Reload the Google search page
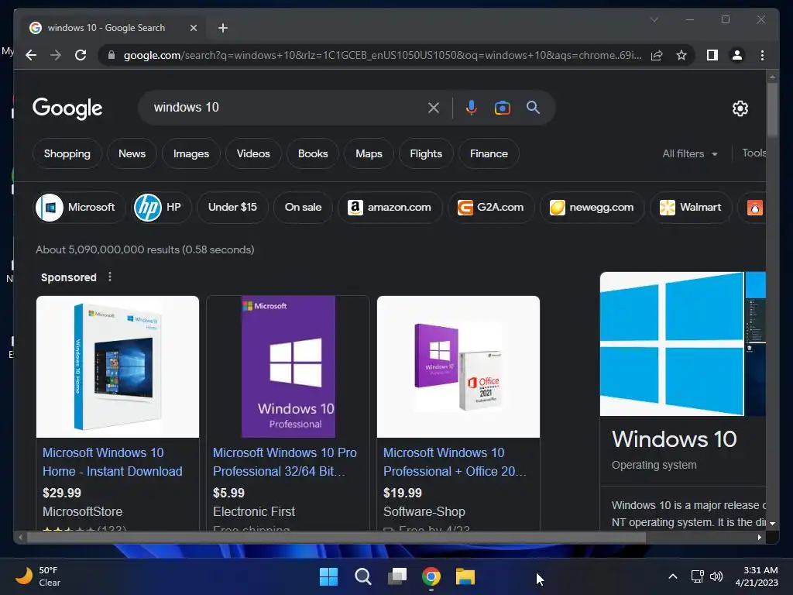This screenshot has width=793, height=595. click(81, 55)
